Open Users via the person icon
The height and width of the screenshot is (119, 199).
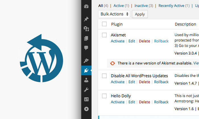(x=86, y=80)
